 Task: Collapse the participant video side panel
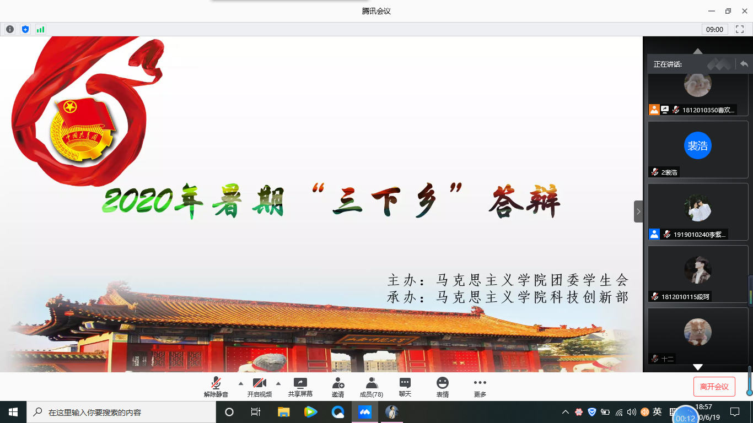coord(638,211)
